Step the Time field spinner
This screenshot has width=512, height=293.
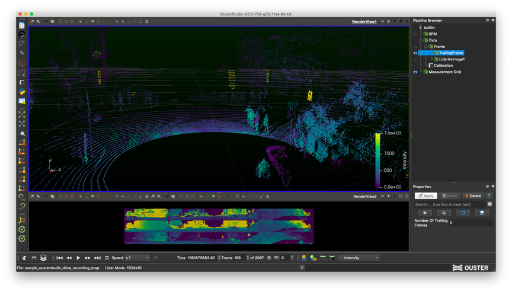[219, 257]
